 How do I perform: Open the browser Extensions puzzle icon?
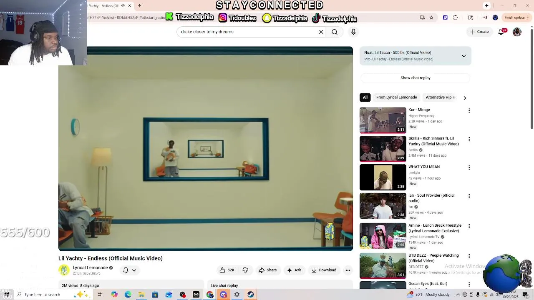coord(456,17)
